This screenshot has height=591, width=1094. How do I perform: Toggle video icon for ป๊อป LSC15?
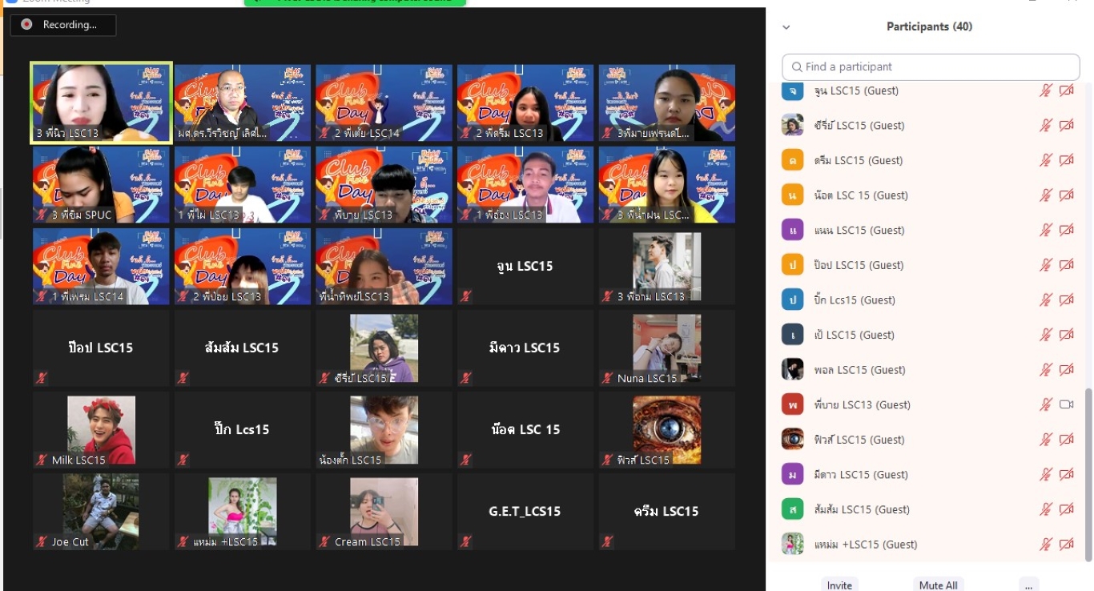[x=1066, y=265]
